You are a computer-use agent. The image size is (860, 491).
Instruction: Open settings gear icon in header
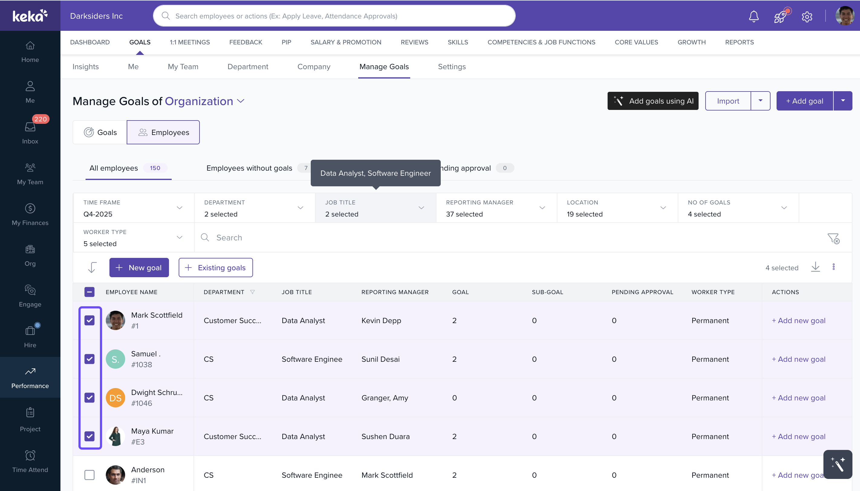coord(807,16)
